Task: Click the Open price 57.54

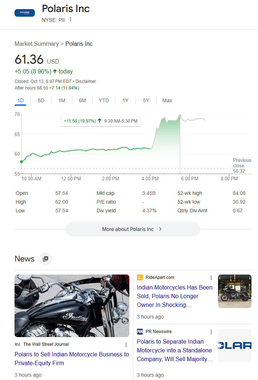Action: point(61,193)
